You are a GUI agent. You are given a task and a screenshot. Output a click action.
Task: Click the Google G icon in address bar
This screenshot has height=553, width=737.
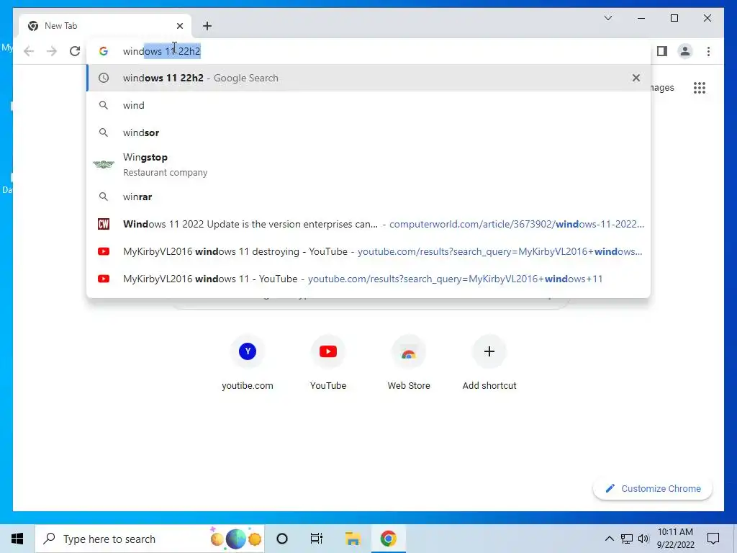[104, 51]
